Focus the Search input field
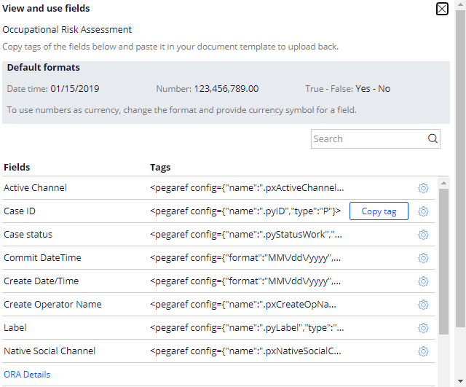The image size is (466, 387). tap(368, 138)
